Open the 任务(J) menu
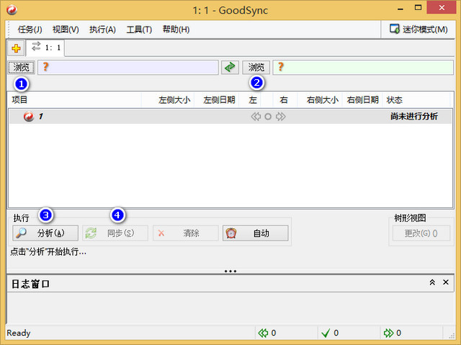Image resolution: width=461 pixels, height=345 pixels. click(30, 30)
